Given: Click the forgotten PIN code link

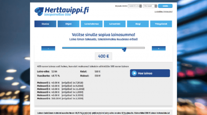Looking at the screenshot, I should pos(163,11).
